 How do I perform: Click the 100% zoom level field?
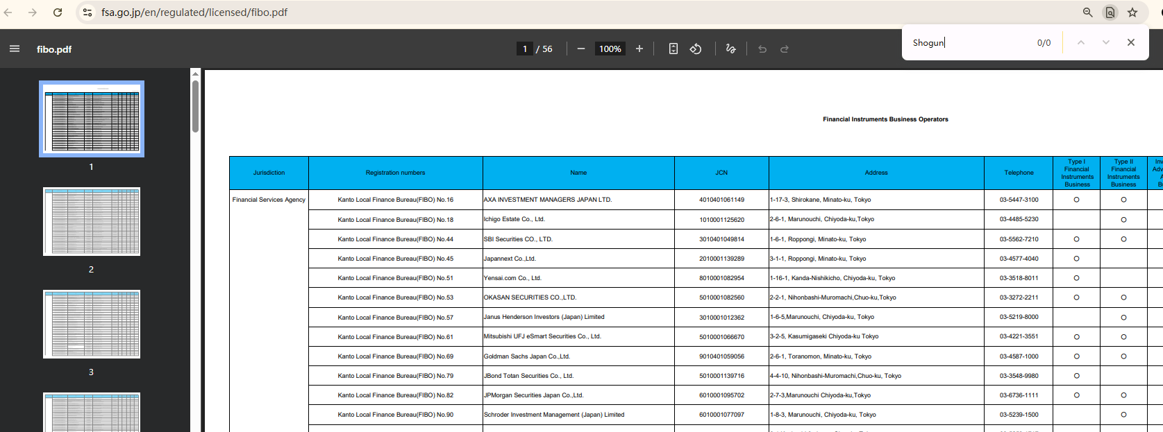coord(610,49)
